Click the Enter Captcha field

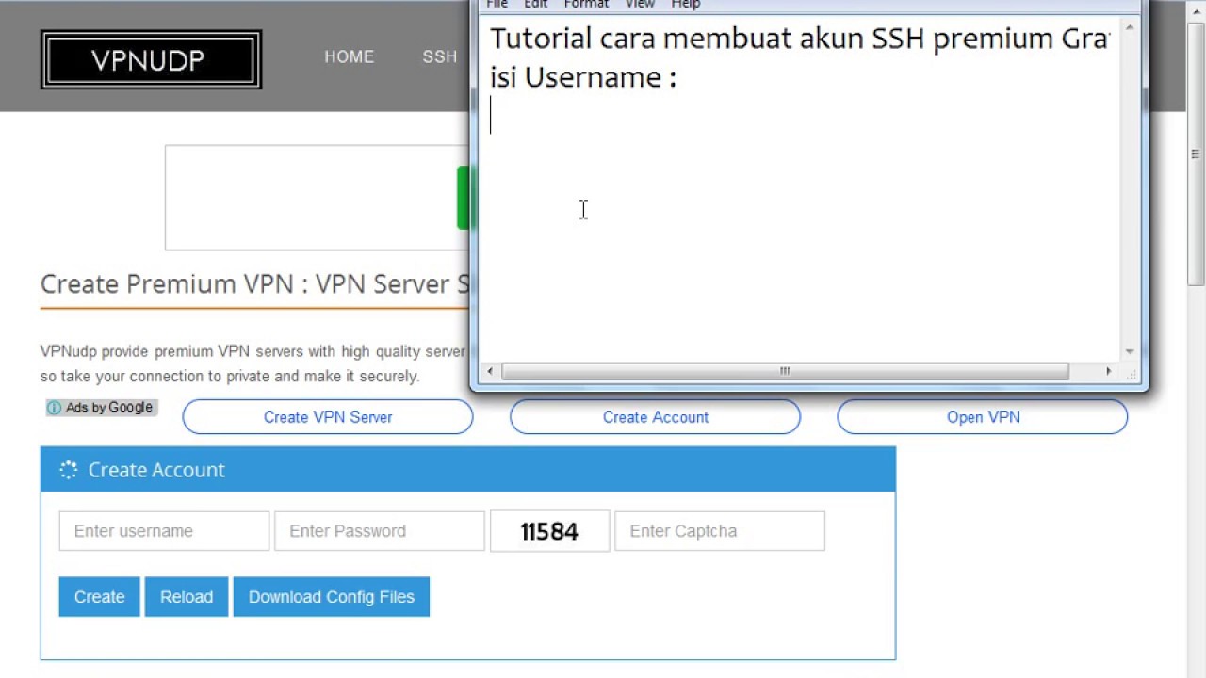click(x=720, y=531)
